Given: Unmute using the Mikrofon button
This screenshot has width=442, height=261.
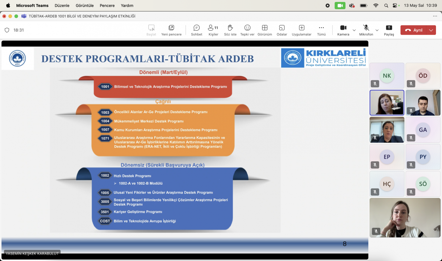Looking at the screenshot, I should coord(366,30).
